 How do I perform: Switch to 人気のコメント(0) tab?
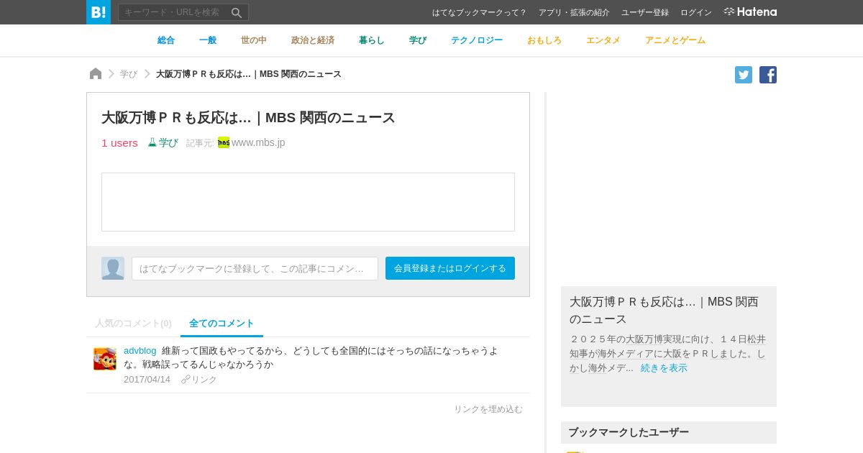(x=133, y=324)
